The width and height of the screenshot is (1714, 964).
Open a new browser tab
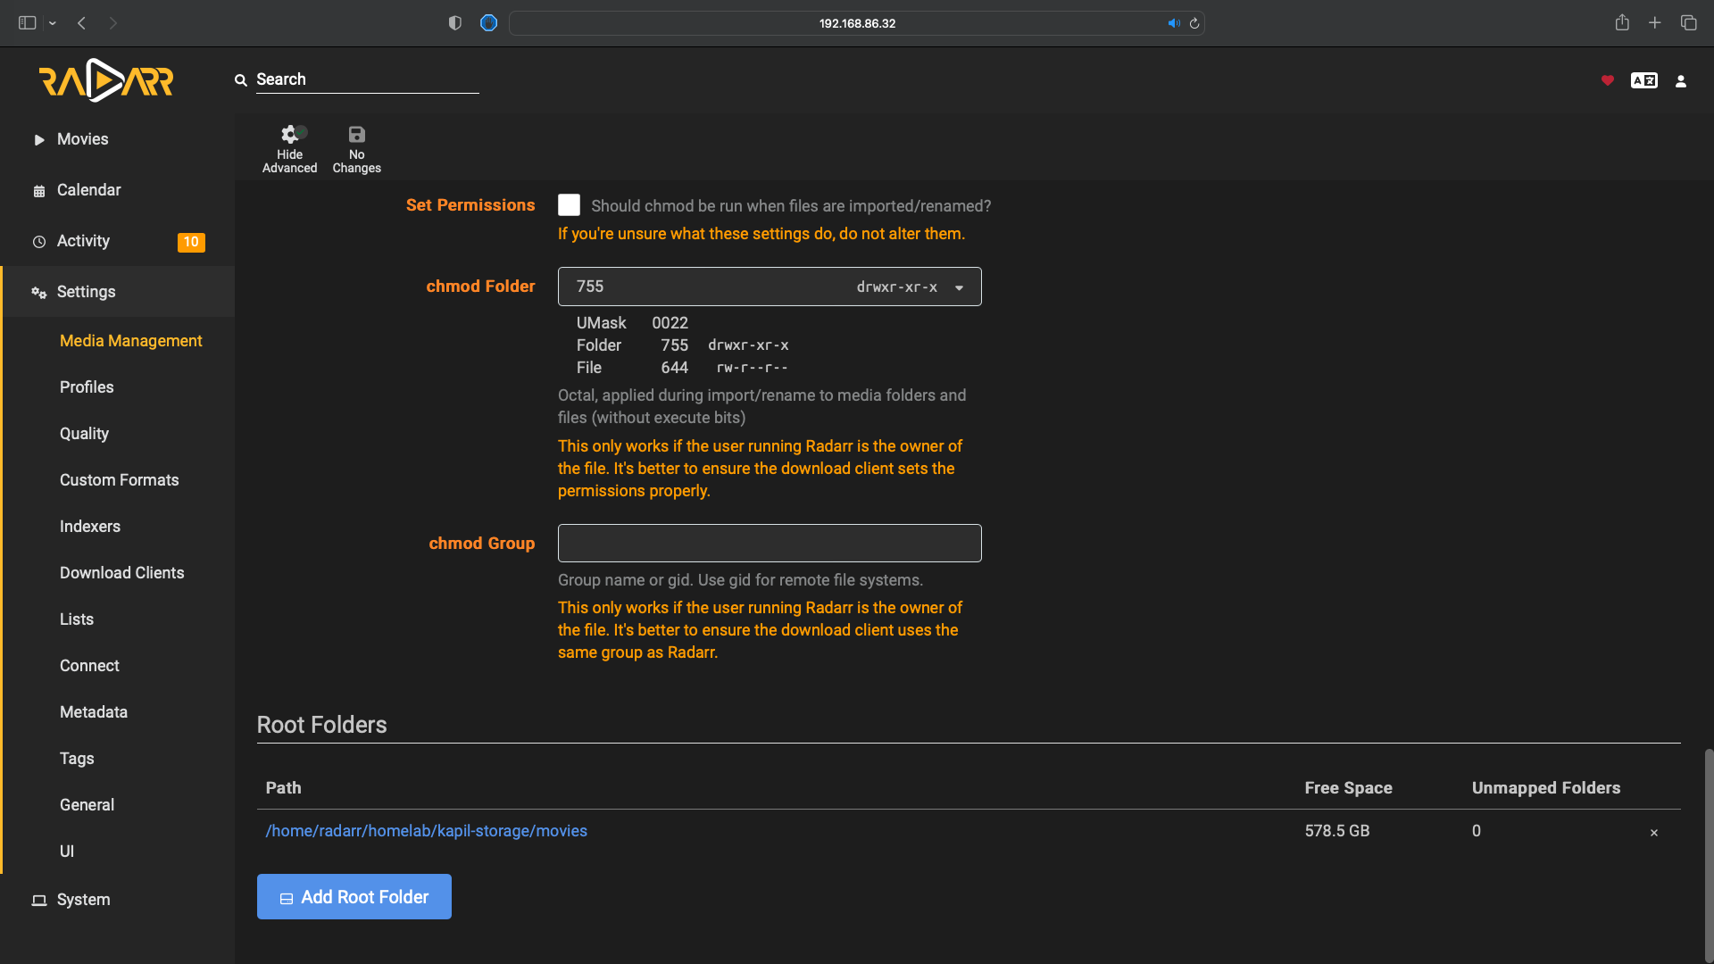[x=1655, y=23]
